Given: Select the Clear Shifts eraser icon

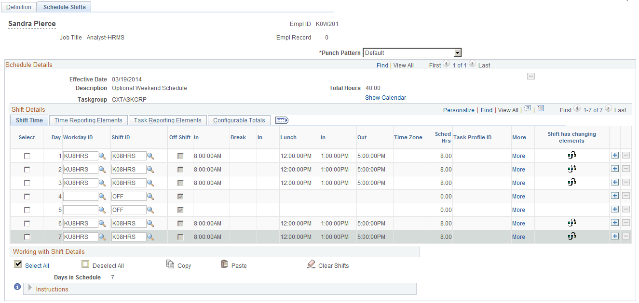Looking at the screenshot, I should click(311, 264).
